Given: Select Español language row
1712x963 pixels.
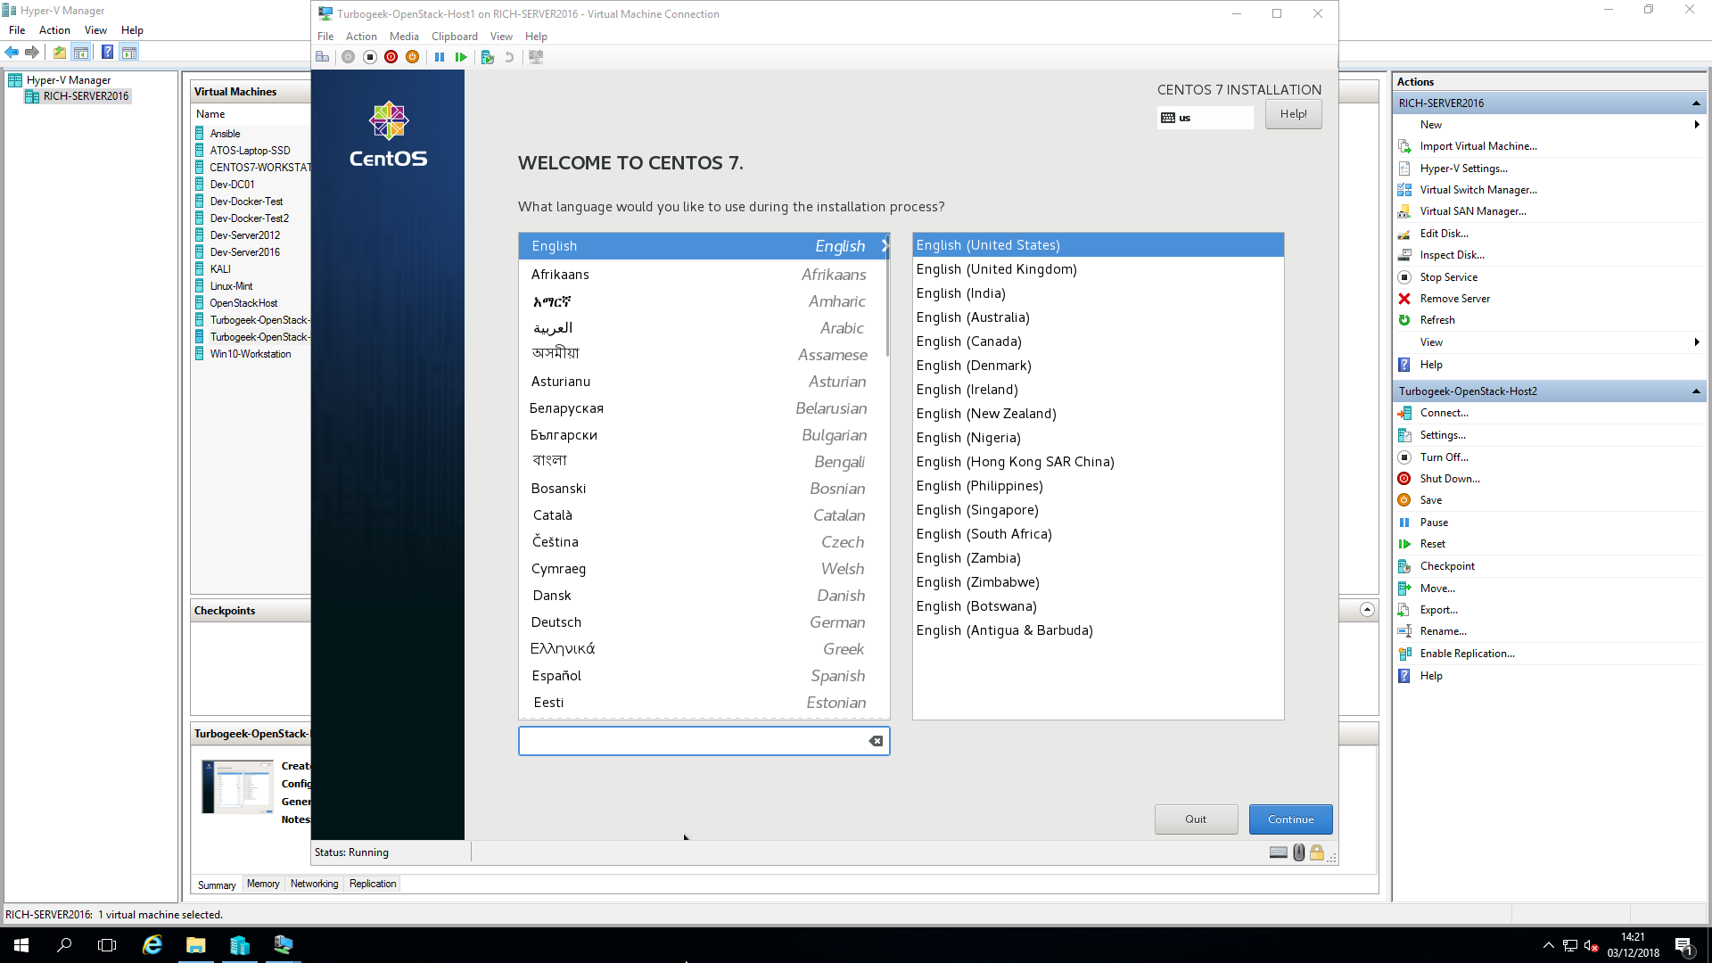Looking at the screenshot, I should coord(704,676).
